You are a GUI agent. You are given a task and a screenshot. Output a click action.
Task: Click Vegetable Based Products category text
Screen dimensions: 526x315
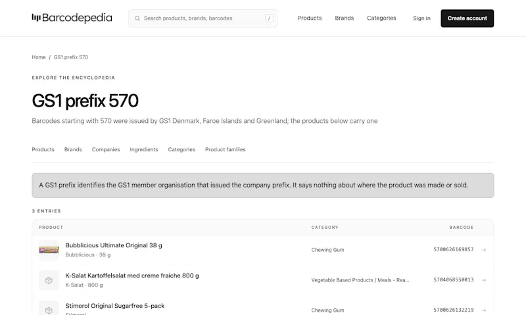(x=360, y=280)
